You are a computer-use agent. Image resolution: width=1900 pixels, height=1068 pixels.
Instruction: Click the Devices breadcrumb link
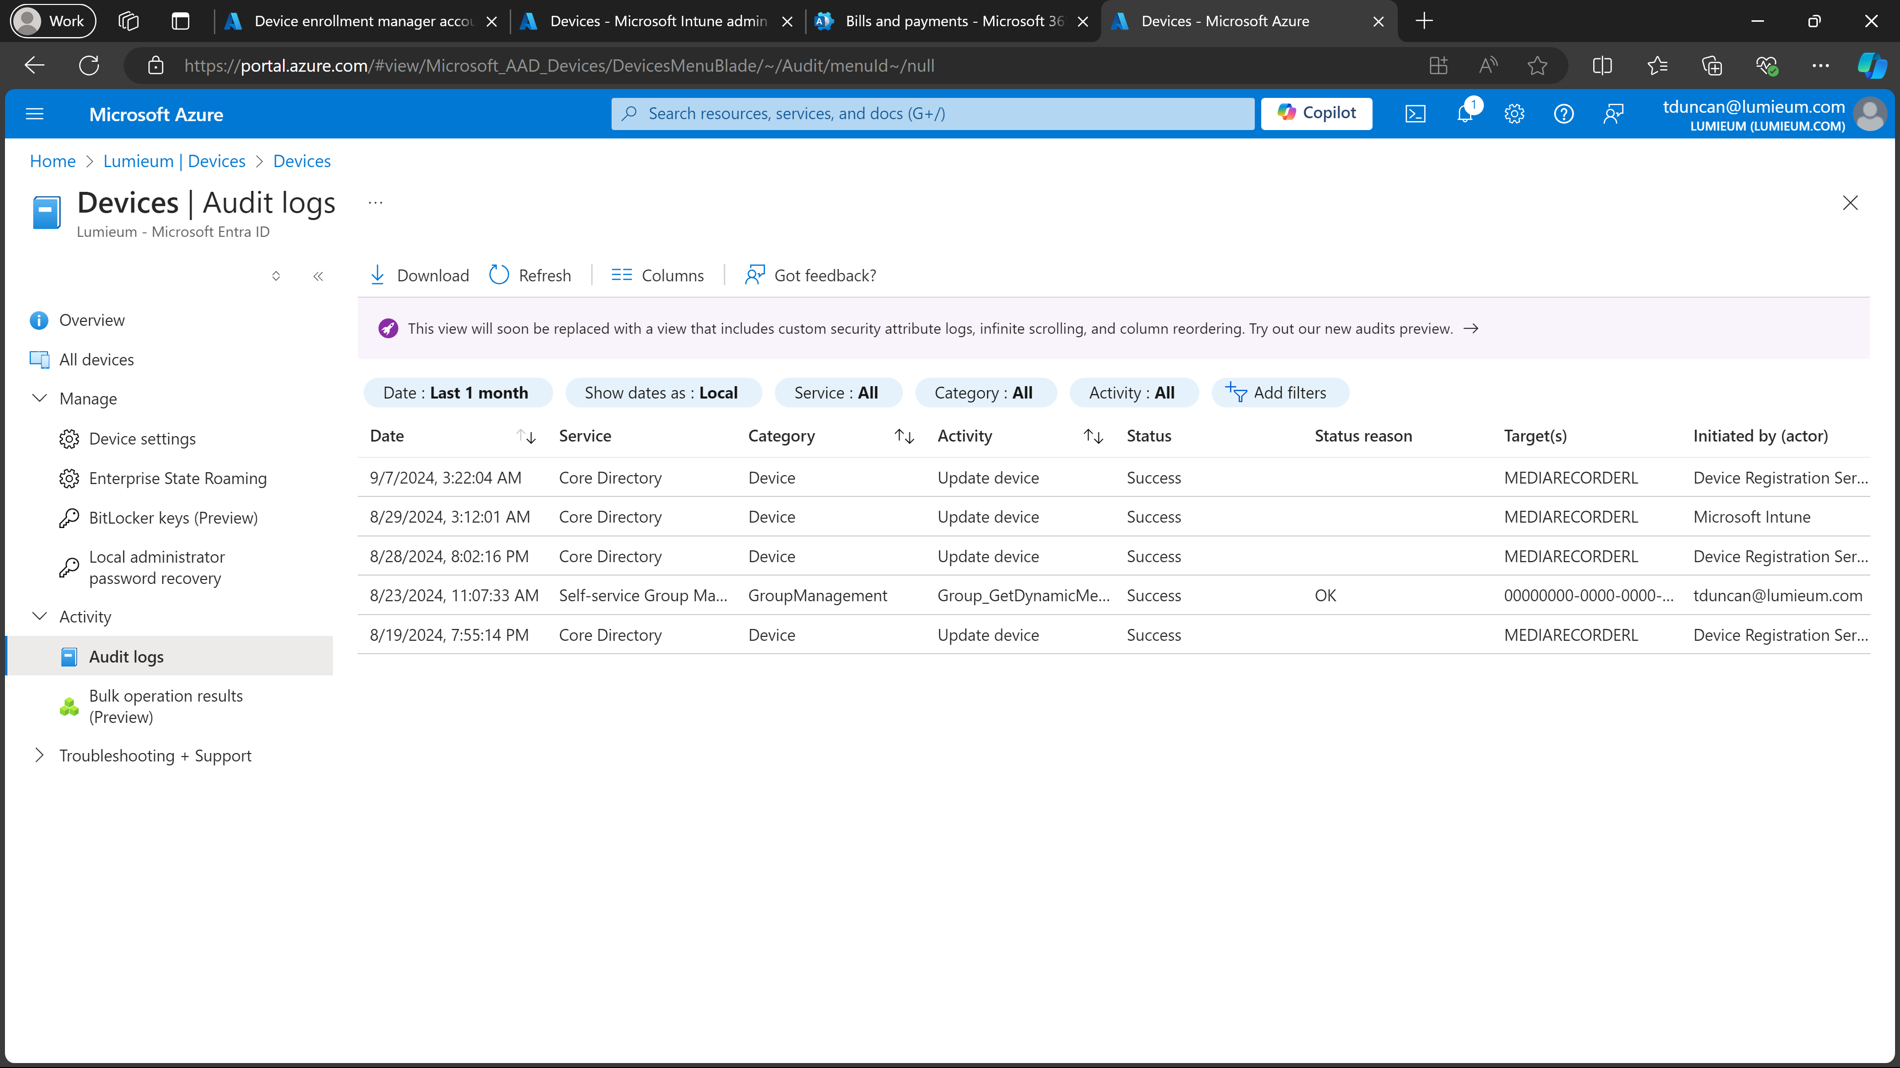tap(302, 161)
